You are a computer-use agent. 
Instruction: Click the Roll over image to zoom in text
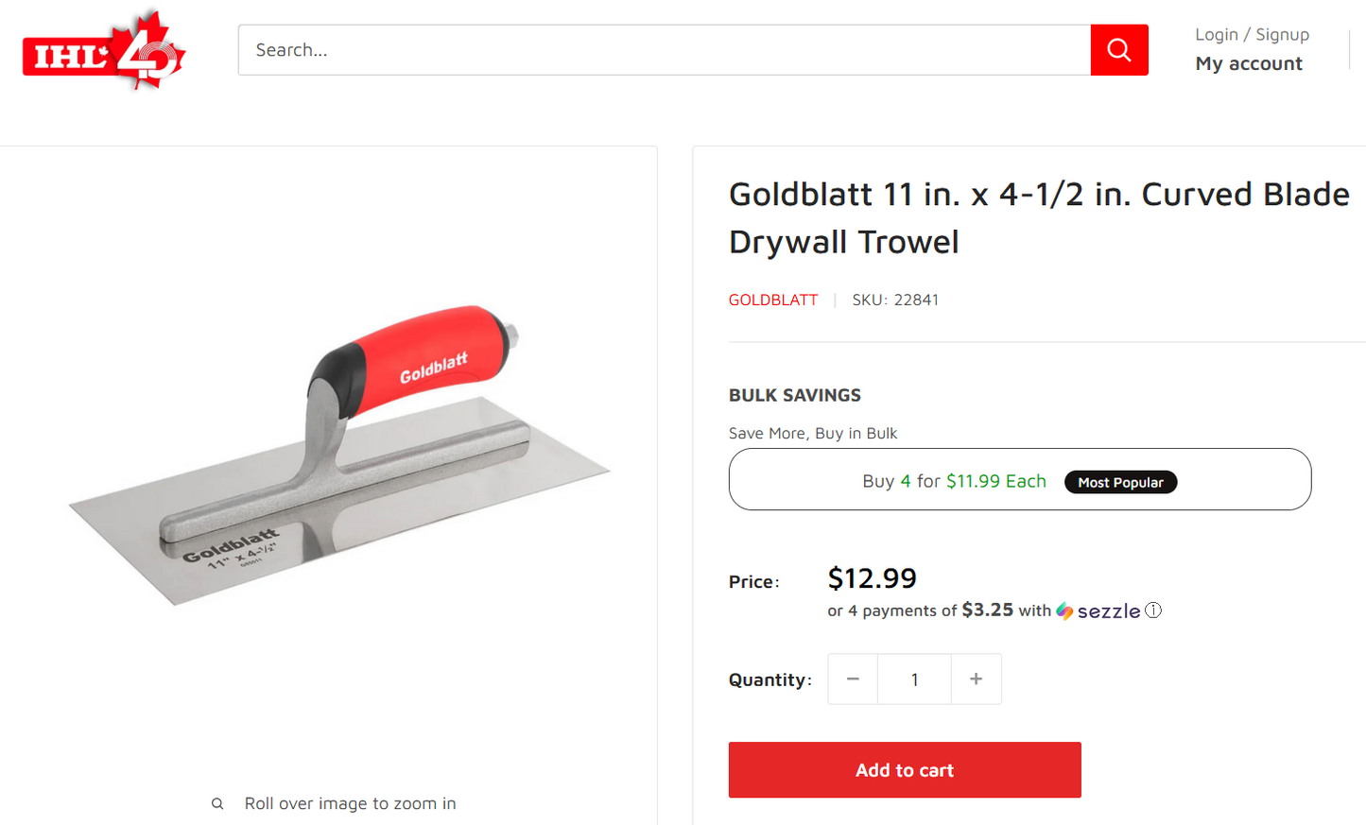point(350,802)
